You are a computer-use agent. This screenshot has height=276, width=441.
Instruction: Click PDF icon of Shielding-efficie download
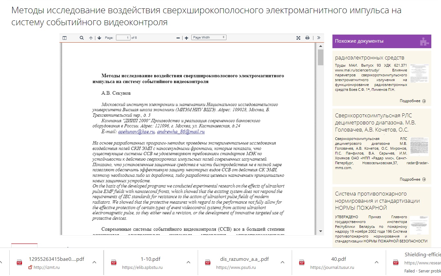click(x=396, y=262)
